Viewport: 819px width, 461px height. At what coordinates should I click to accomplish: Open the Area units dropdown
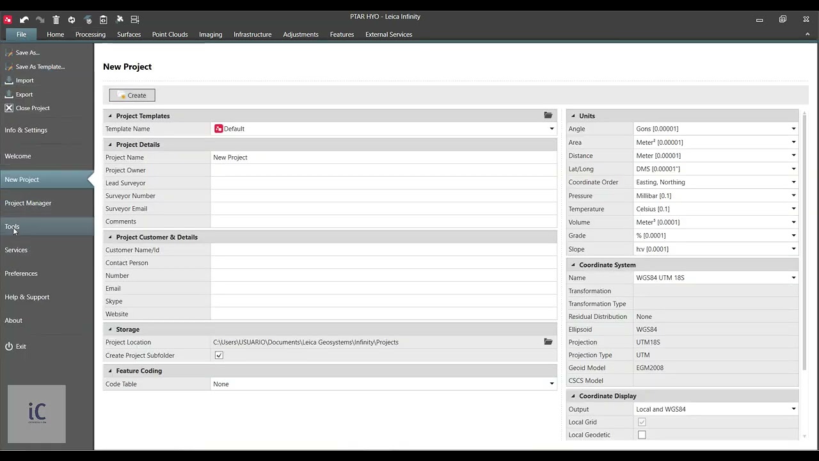(793, 142)
